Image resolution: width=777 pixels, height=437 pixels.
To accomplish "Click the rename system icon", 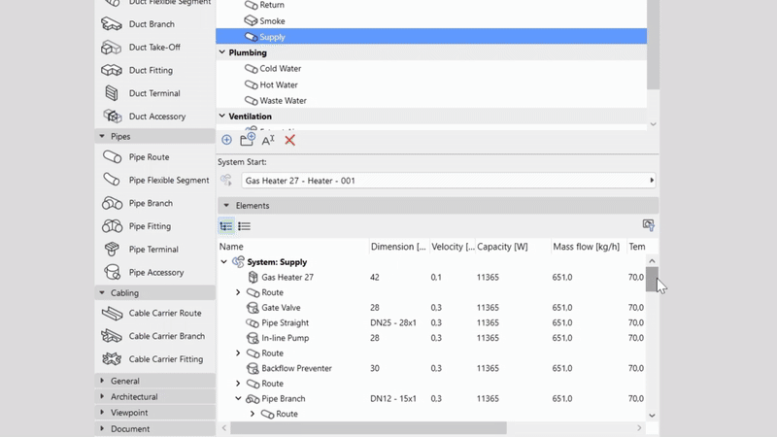I will pyautogui.click(x=268, y=140).
